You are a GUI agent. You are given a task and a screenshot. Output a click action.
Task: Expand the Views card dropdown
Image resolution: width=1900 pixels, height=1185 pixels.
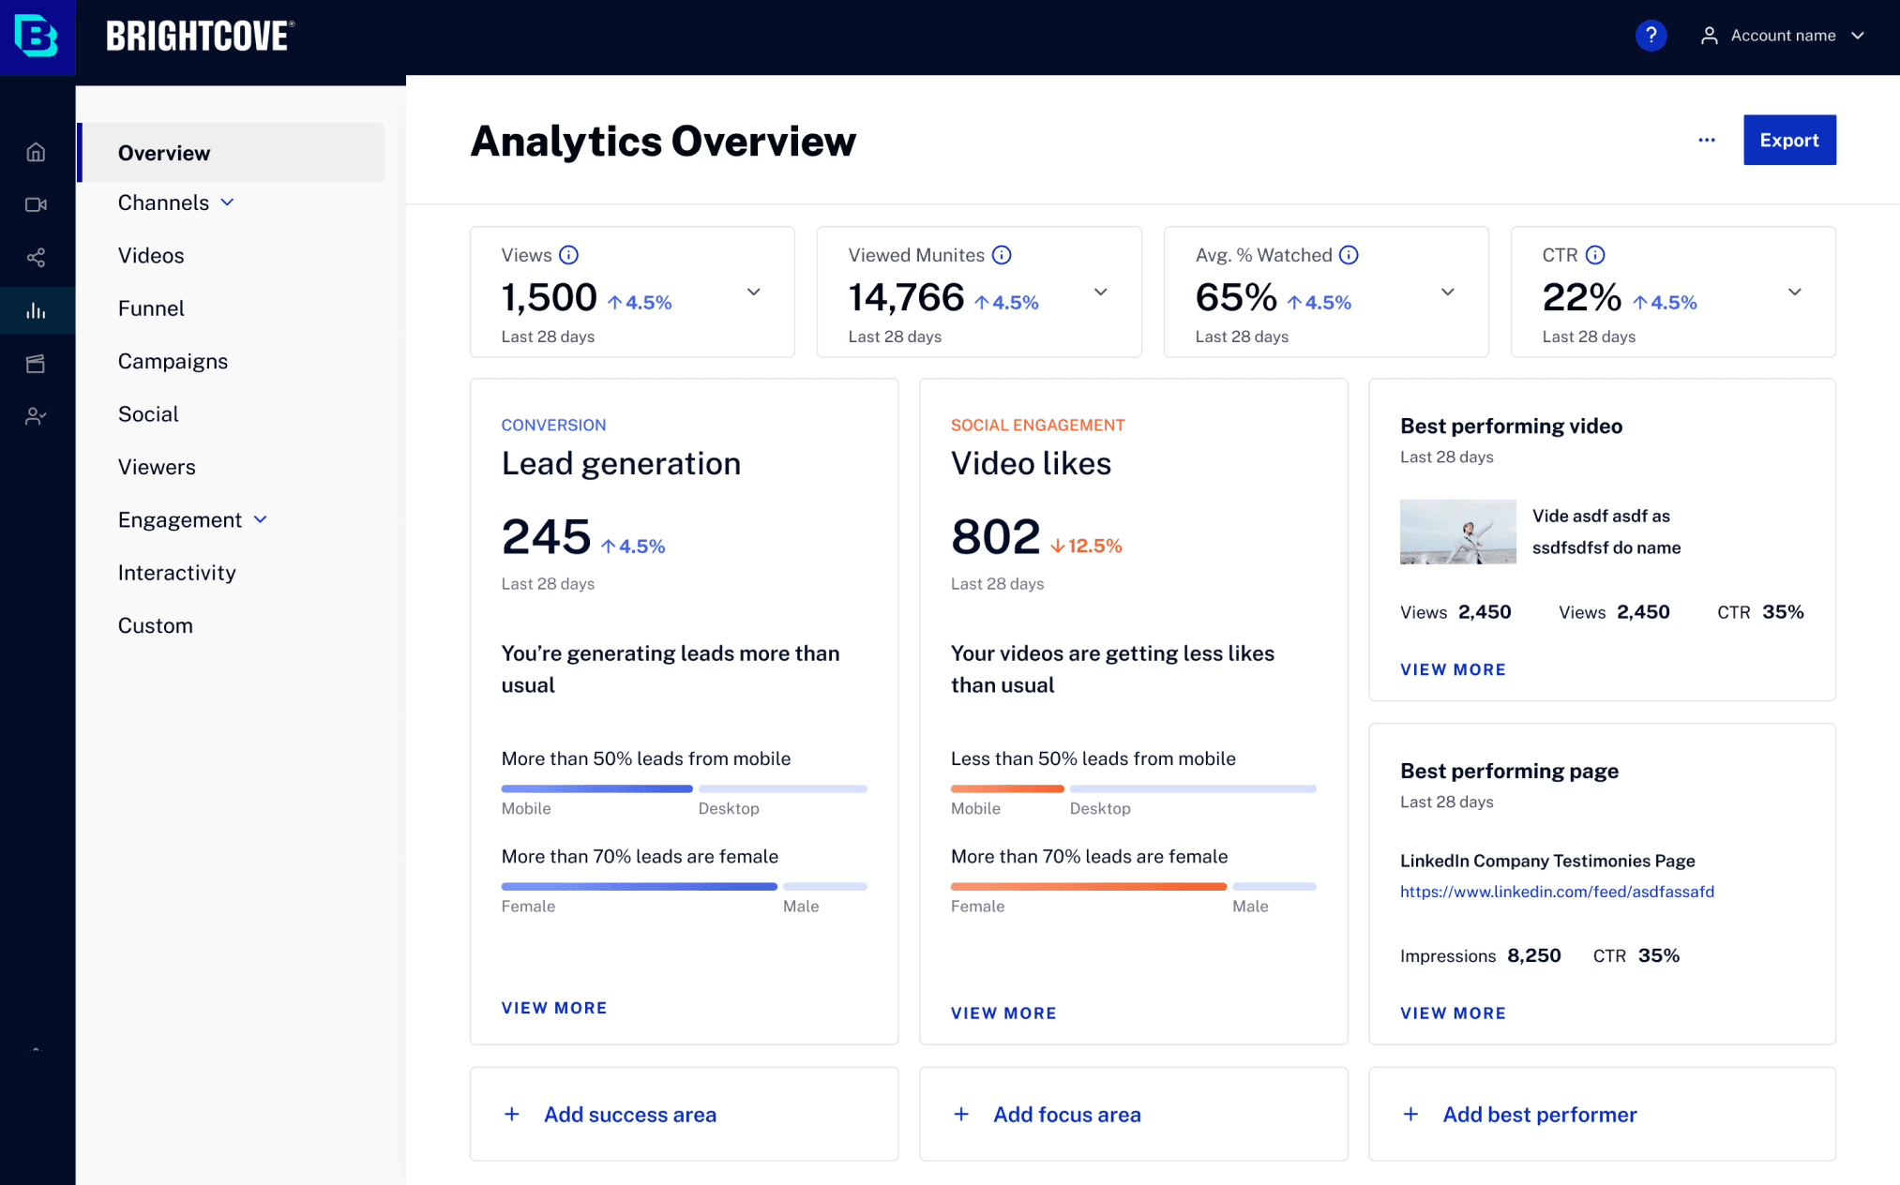point(754,292)
